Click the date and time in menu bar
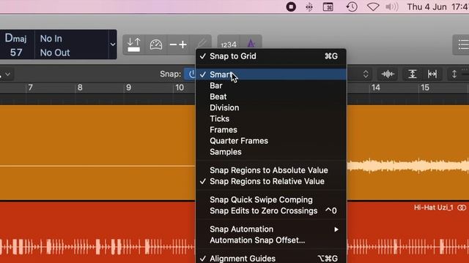469x263 pixels. click(x=438, y=7)
